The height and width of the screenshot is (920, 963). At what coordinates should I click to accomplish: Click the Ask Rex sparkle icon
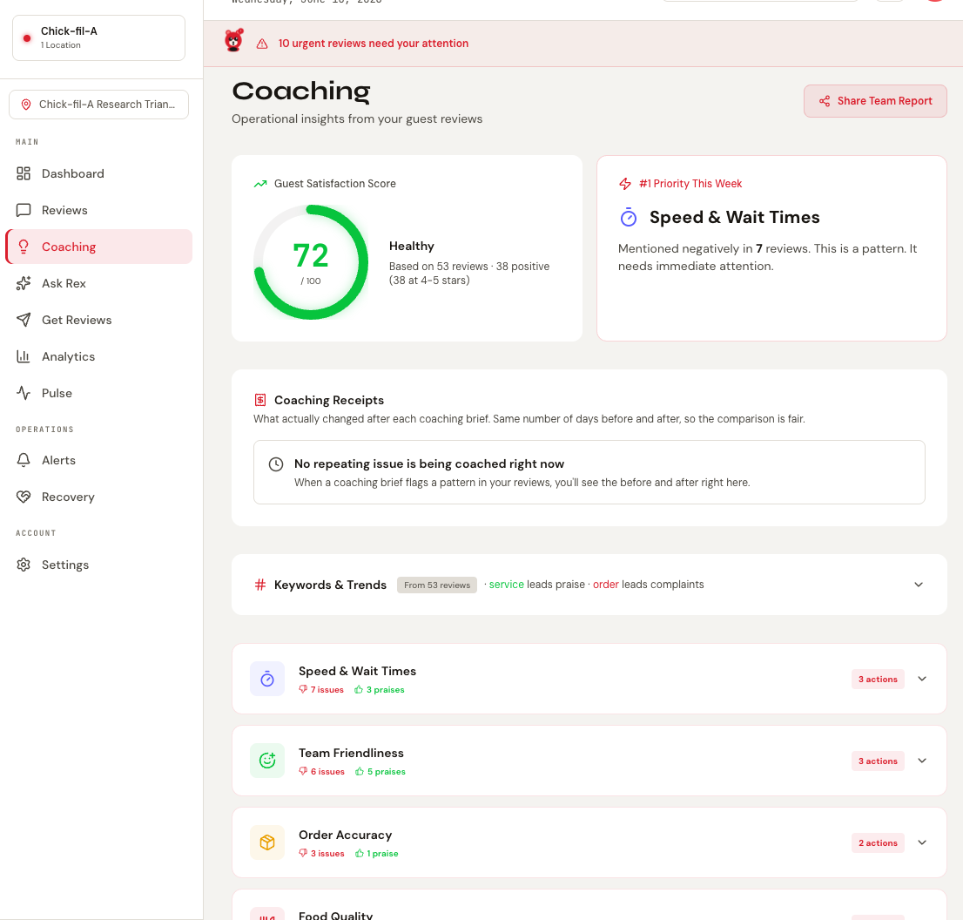[x=24, y=283]
